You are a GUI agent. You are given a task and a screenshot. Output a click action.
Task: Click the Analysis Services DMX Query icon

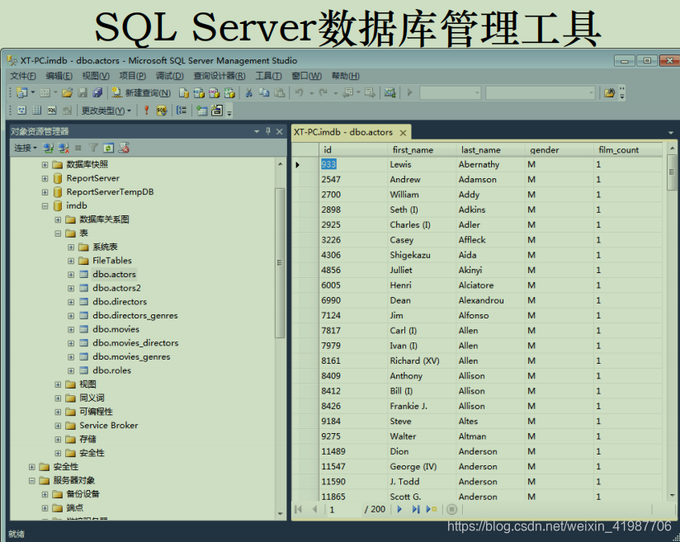click(x=215, y=92)
